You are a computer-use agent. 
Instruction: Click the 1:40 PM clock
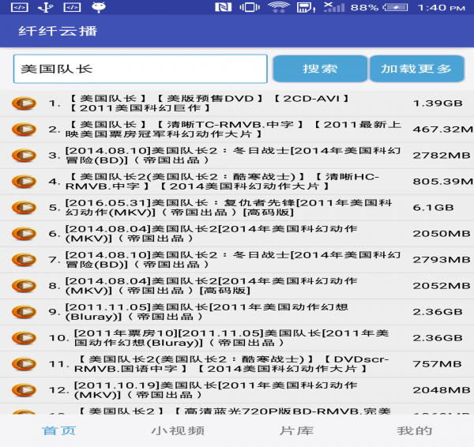point(442,7)
